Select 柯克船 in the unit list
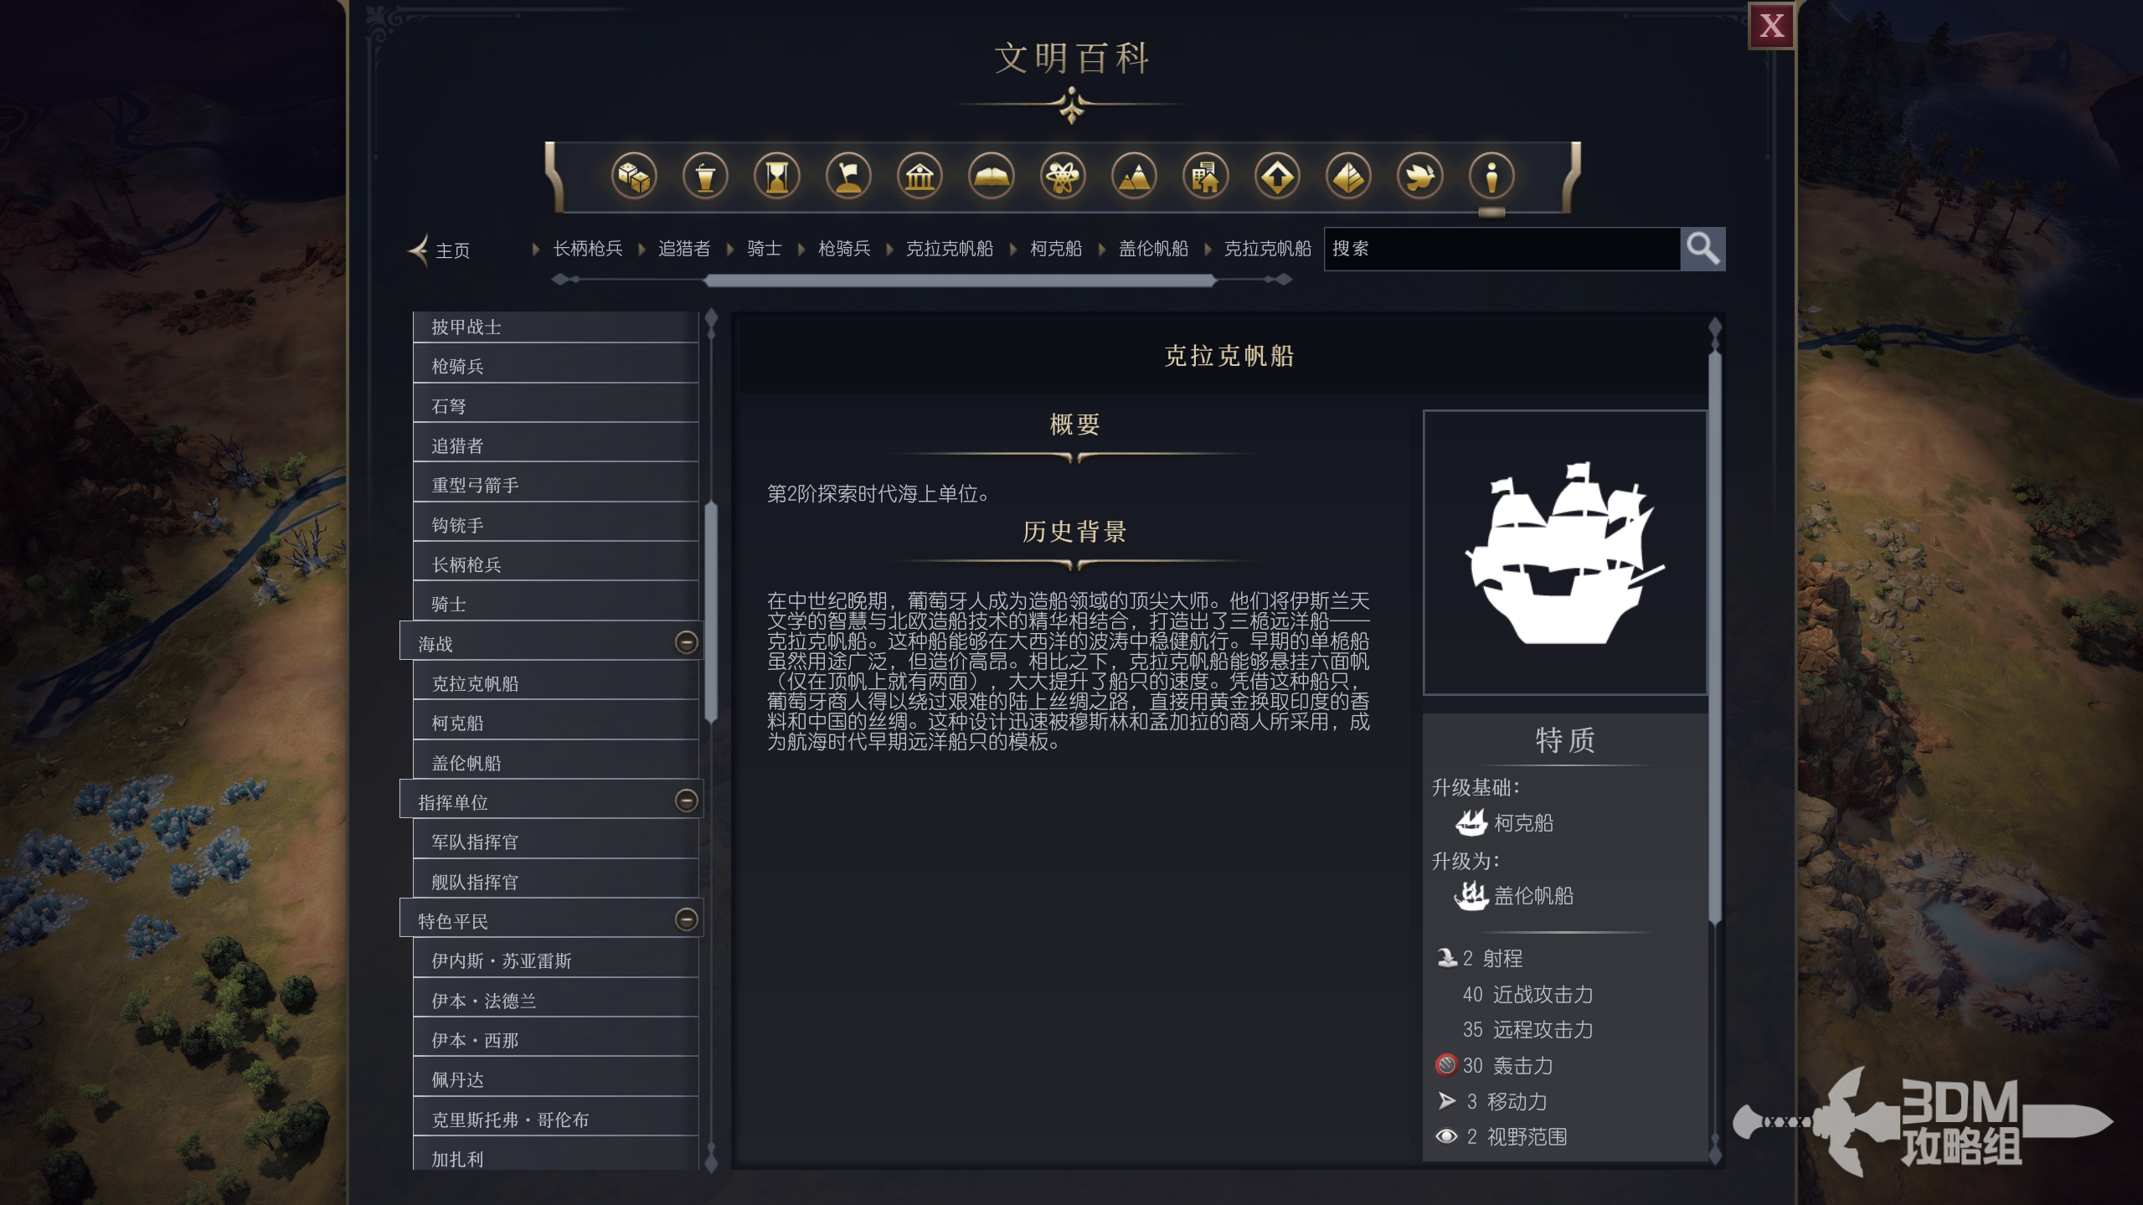 555,723
